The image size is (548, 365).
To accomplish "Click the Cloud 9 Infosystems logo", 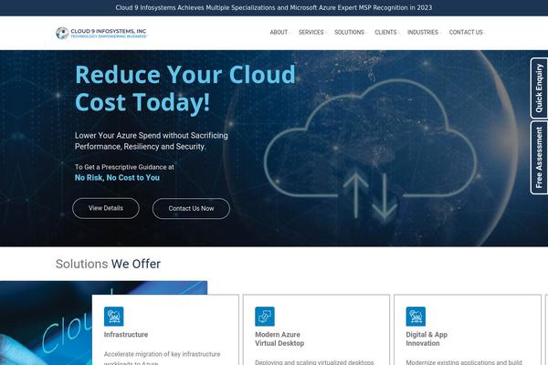I will point(101,33).
